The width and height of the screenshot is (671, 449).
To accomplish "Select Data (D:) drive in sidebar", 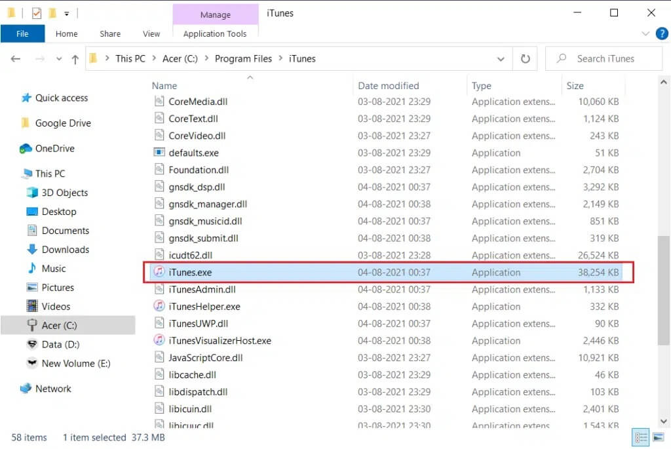I will click(60, 344).
